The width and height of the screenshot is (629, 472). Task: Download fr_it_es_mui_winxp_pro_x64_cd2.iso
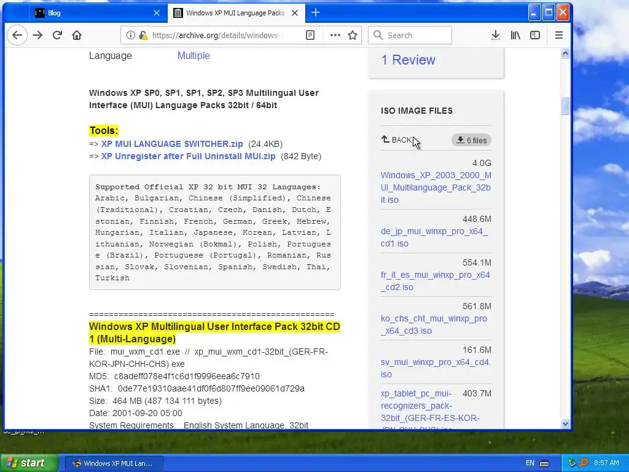436,281
